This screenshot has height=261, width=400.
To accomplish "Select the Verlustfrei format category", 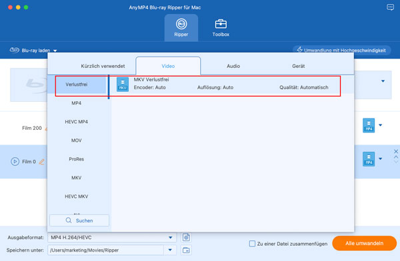I will point(77,85).
